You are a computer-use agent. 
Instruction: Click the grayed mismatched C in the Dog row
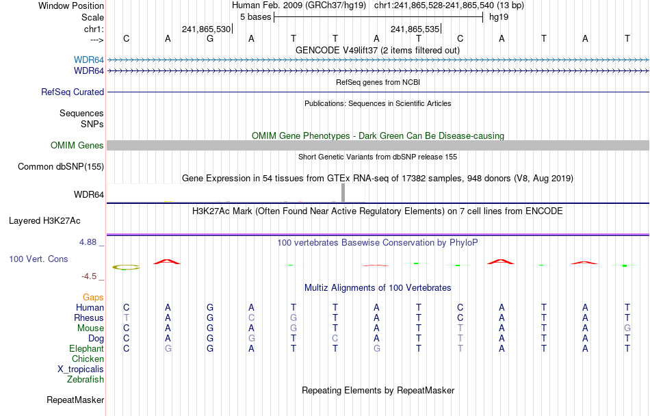[335, 339]
